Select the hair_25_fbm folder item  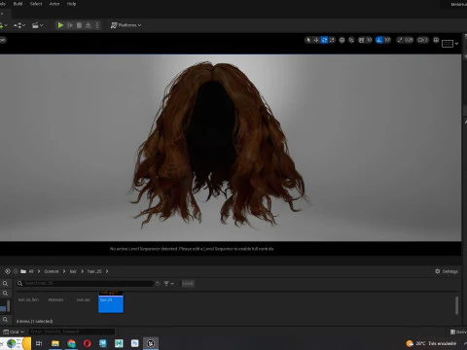[x=28, y=299]
